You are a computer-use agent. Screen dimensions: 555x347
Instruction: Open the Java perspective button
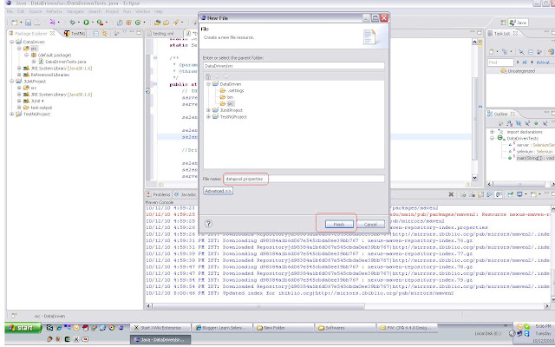point(518,23)
